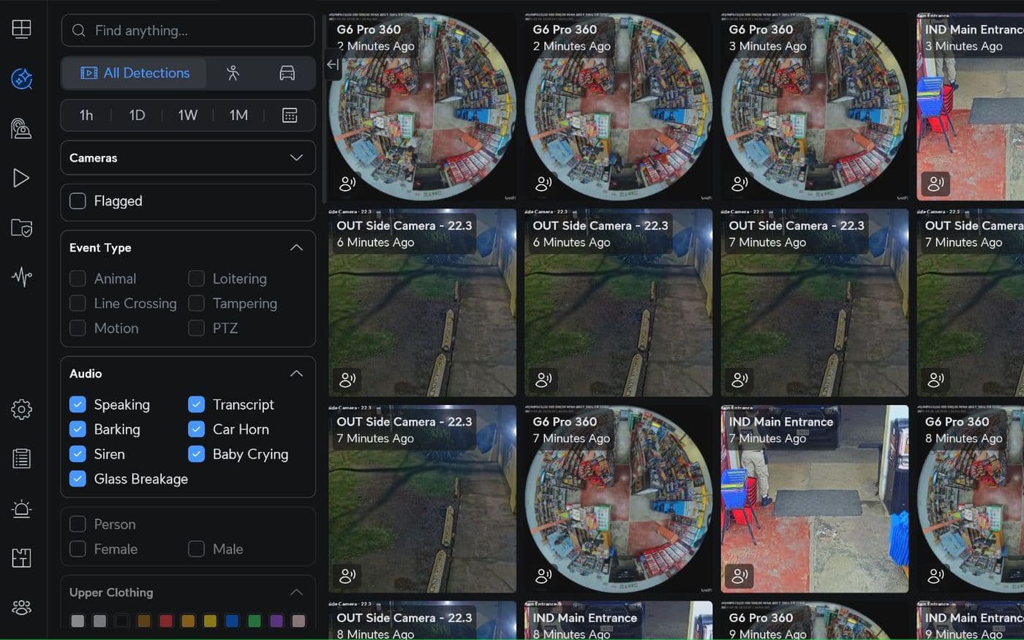Screen dimensions: 1024x640
Task: Switch to person detections tab
Action: (233, 72)
